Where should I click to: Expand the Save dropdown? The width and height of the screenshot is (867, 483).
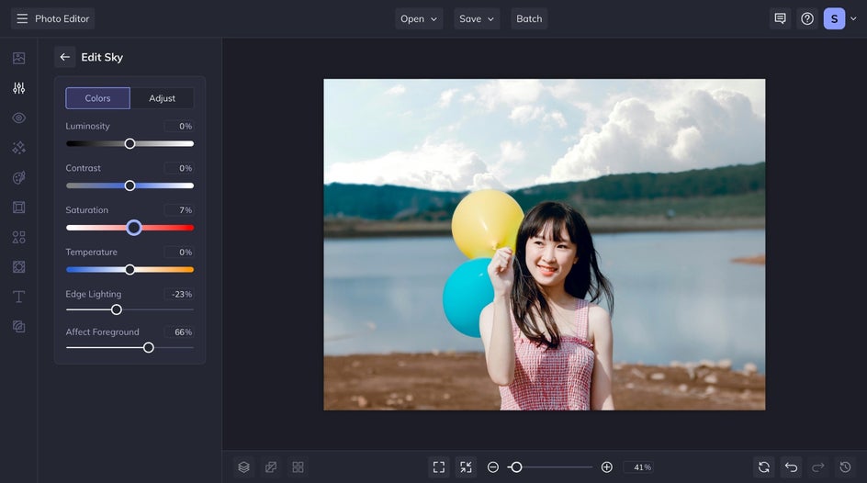477,18
